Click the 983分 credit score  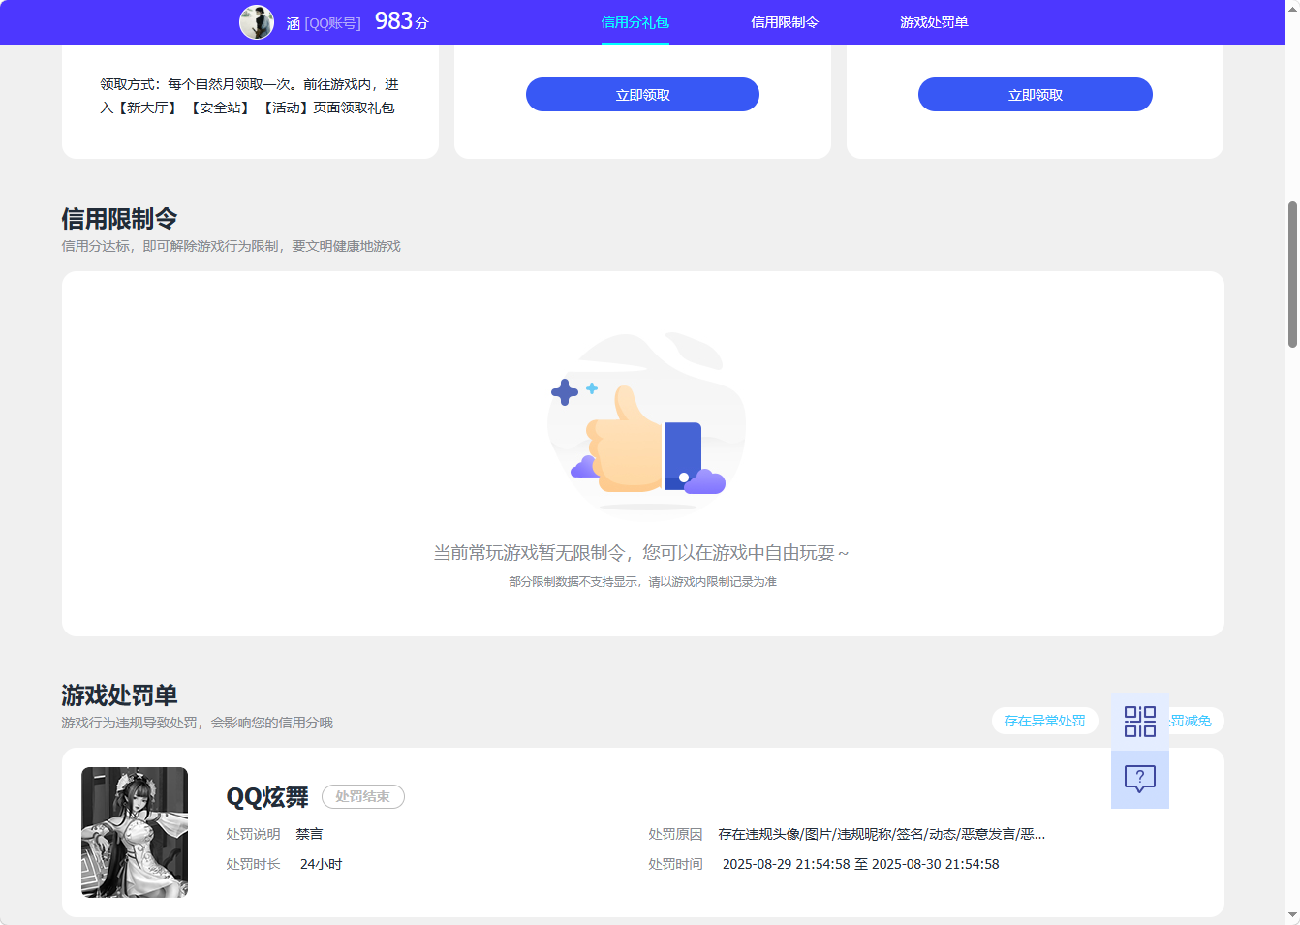pyautogui.click(x=402, y=21)
